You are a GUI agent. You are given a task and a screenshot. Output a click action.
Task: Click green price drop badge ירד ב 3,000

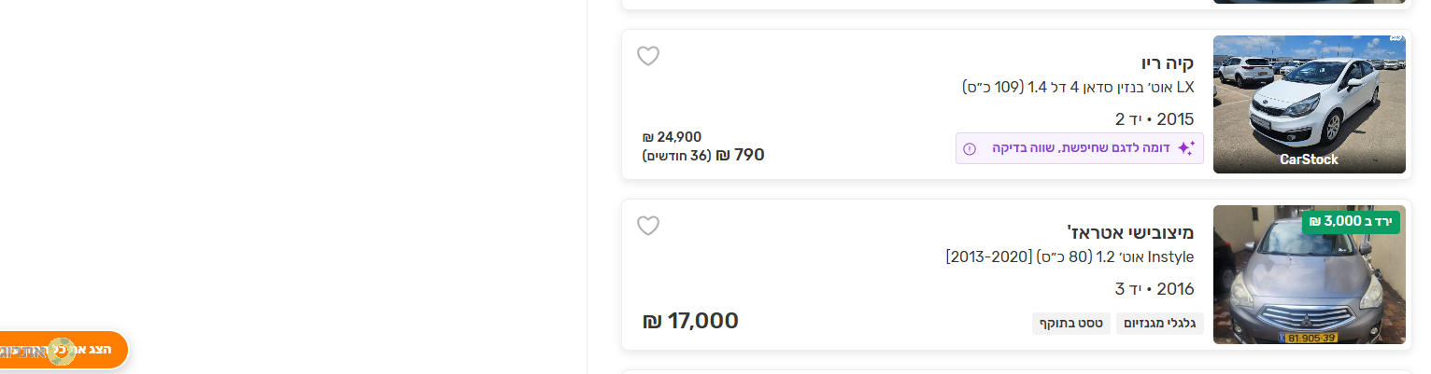[1351, 221]
